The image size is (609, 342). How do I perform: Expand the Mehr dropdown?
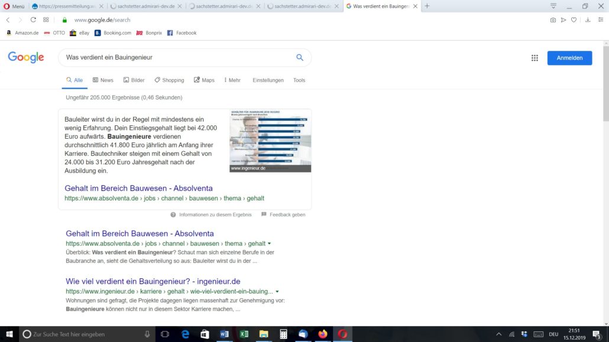point(232,80)
